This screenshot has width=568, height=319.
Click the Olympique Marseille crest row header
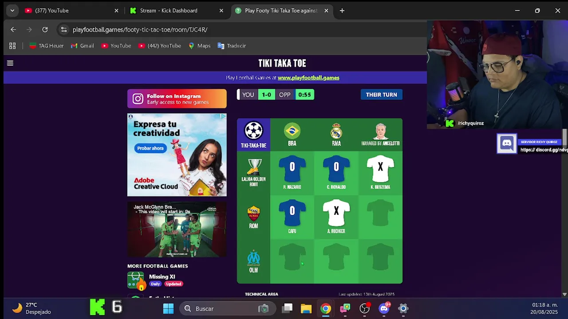[253, 257]
